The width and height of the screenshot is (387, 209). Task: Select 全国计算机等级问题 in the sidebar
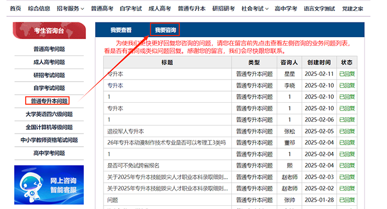click(x=49, y=127)
